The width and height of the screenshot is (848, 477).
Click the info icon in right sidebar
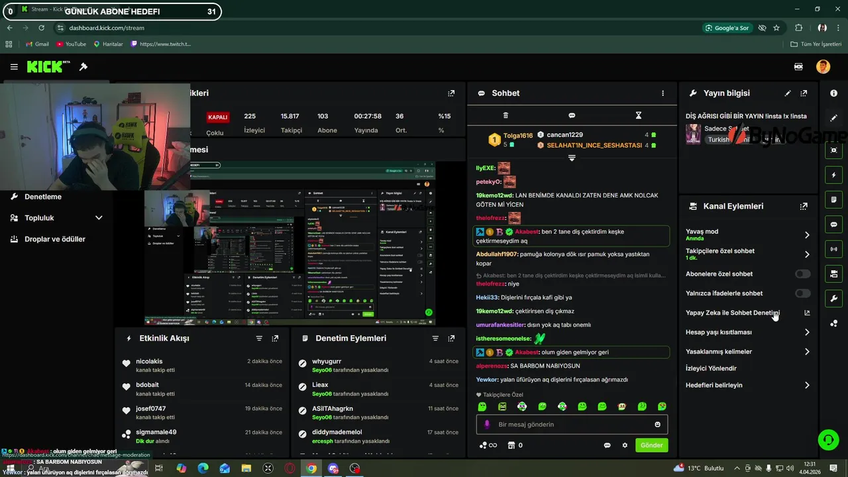coord(833,93)
